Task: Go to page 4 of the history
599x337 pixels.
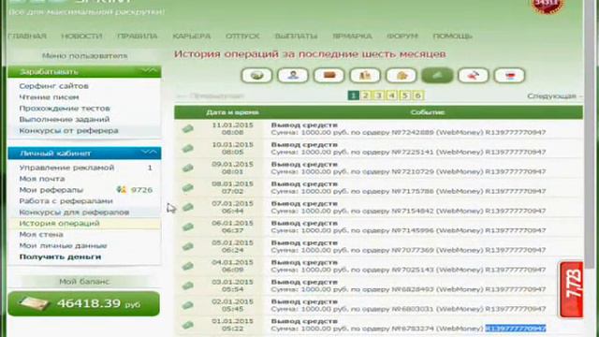Action: coord(391,95)
